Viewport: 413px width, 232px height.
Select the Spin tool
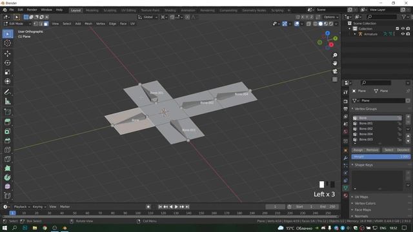tap(7, 177)
